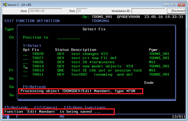Select Opt field for fix T0013
The width and height of the screenshot is (188, 121).
[x=25, y=71]
